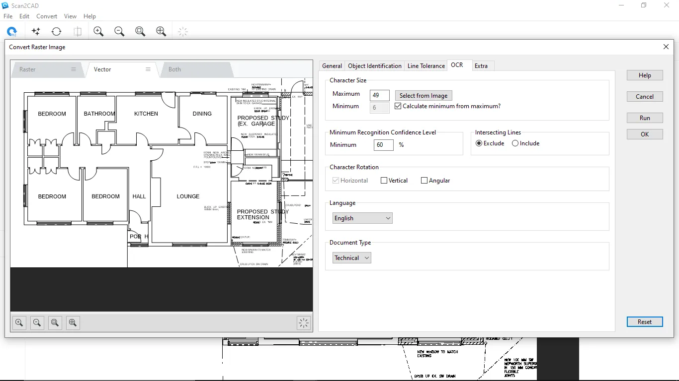Click the Minimum confidence level field

383,145
